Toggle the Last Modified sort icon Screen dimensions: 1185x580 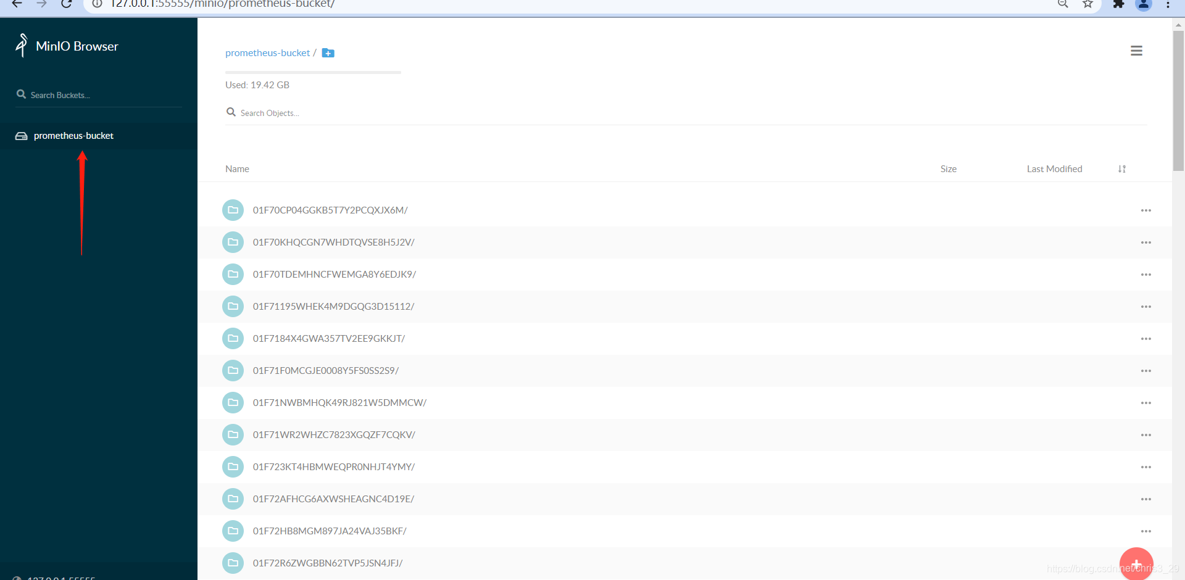coord(1122,169)
